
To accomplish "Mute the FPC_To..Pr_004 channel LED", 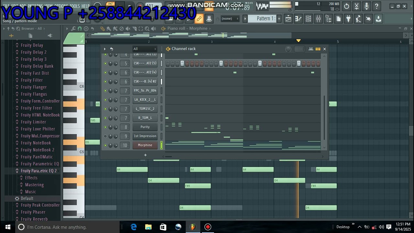I will [x=105, y=91].
